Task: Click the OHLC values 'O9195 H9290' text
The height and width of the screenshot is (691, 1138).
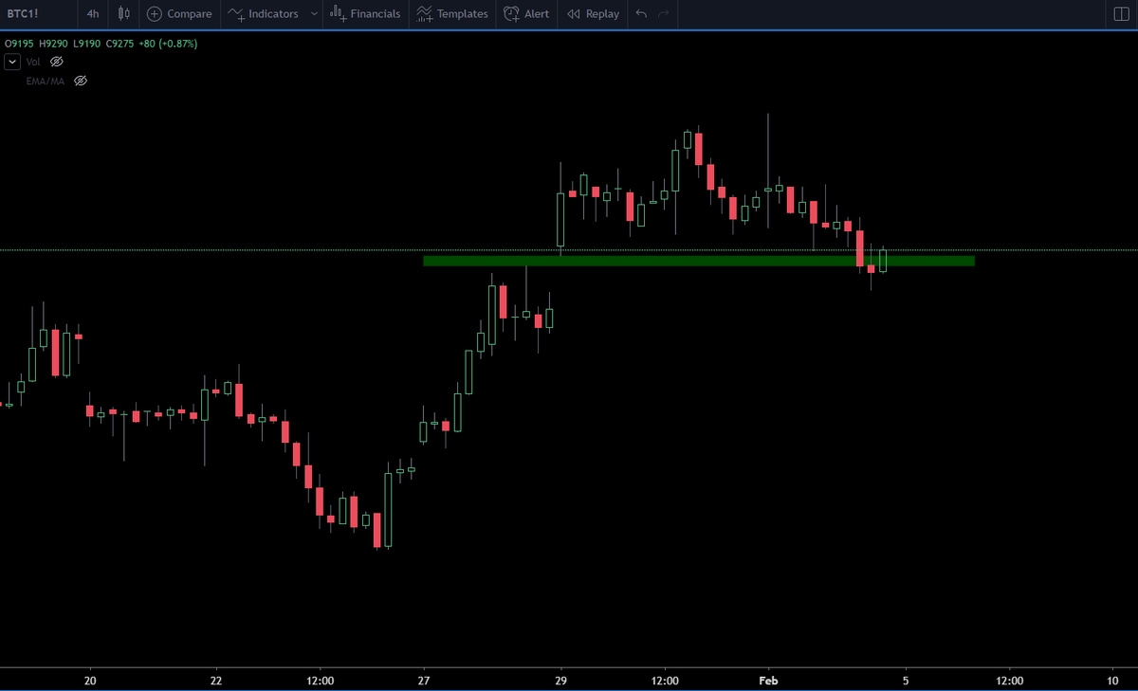Action: [37, 44]
